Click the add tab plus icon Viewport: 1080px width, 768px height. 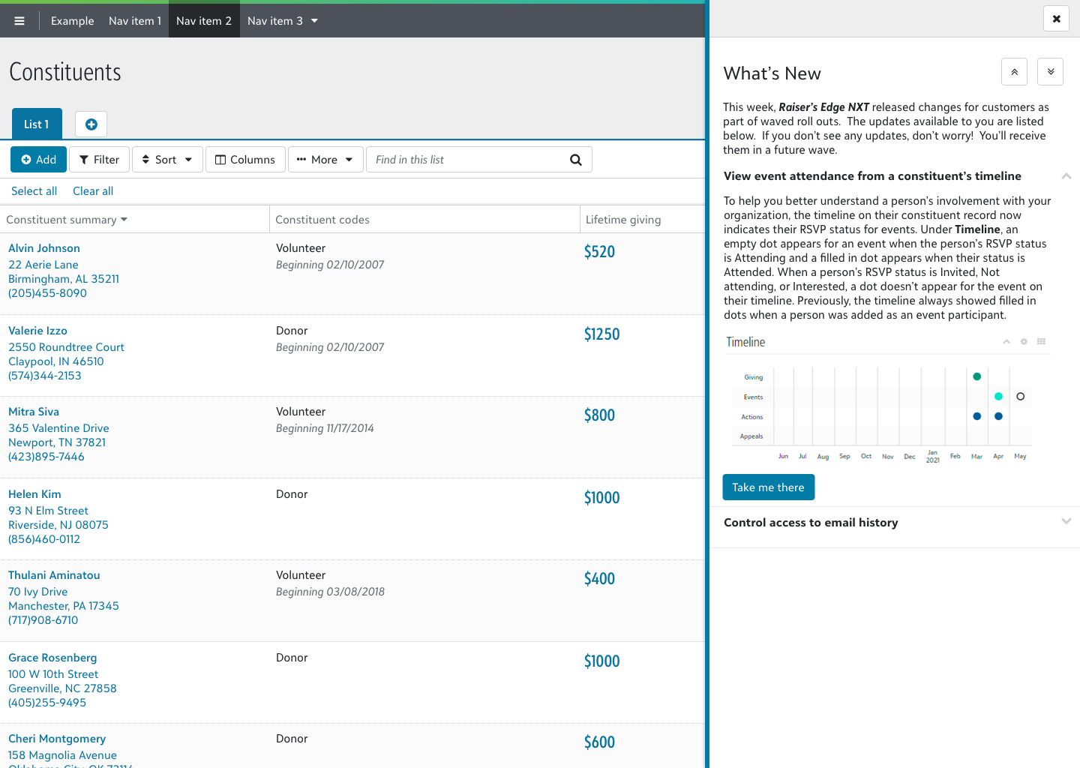coord(91,124)
